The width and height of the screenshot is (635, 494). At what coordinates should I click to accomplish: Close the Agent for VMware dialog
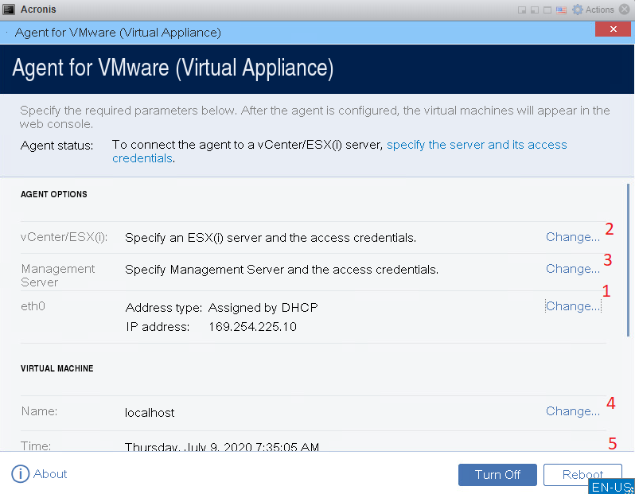coord(613,29)
